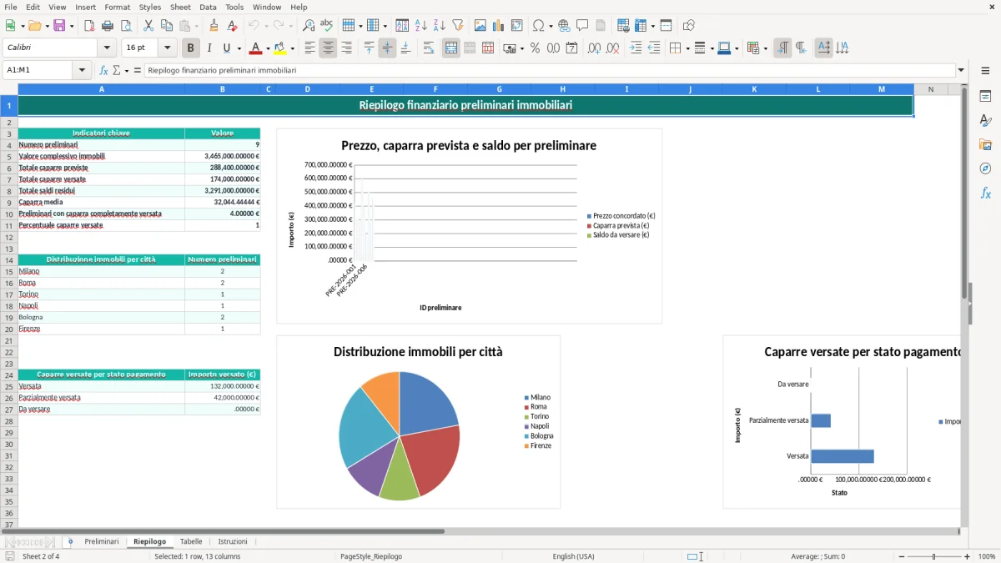This screenshot has height=563, width=1001.
Task: Click the AutoFilter funnel icon
Action: 457,26
